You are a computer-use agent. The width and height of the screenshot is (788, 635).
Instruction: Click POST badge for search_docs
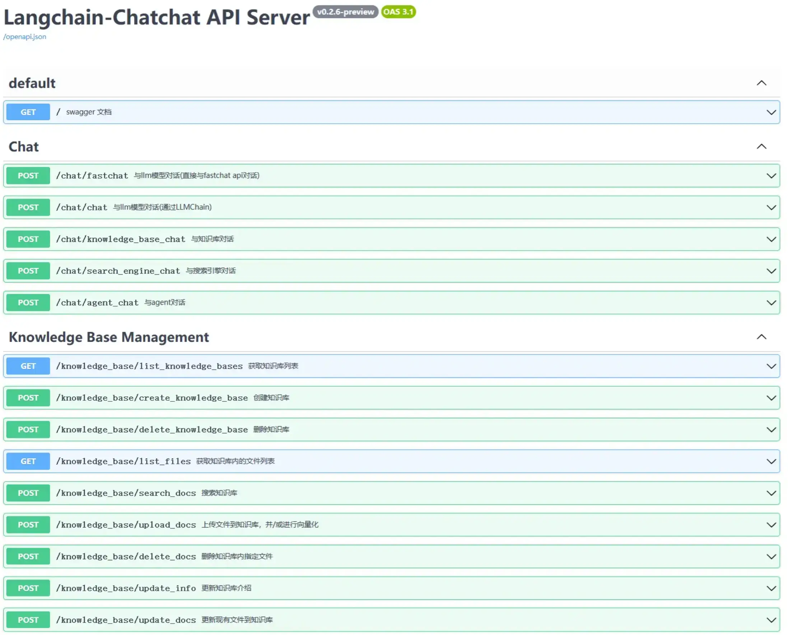point(28,493)
